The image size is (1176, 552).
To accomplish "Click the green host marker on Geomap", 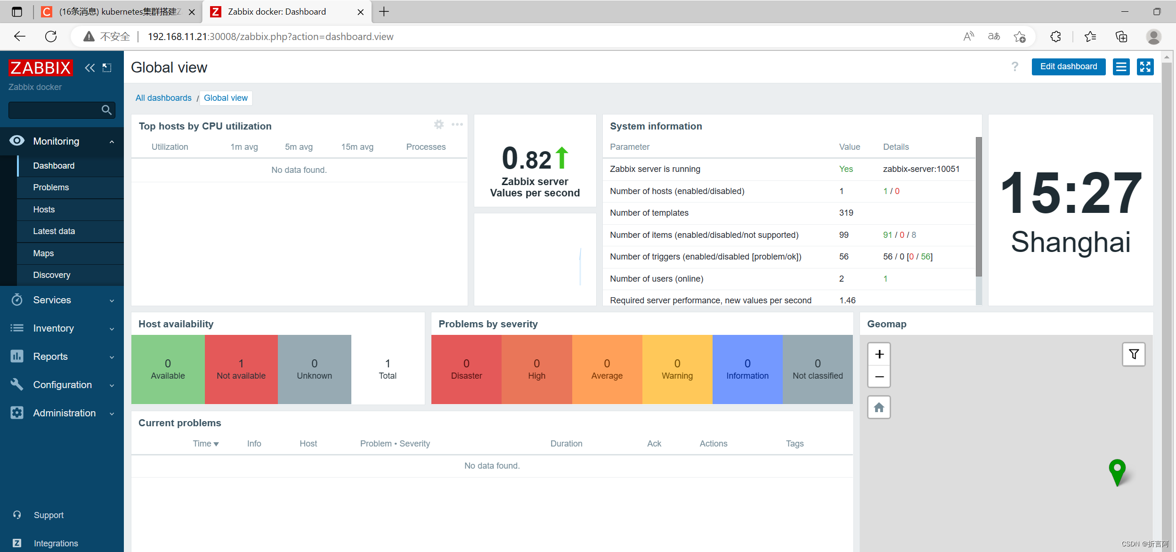I will pyautogui.click(x=1117, y=472).
